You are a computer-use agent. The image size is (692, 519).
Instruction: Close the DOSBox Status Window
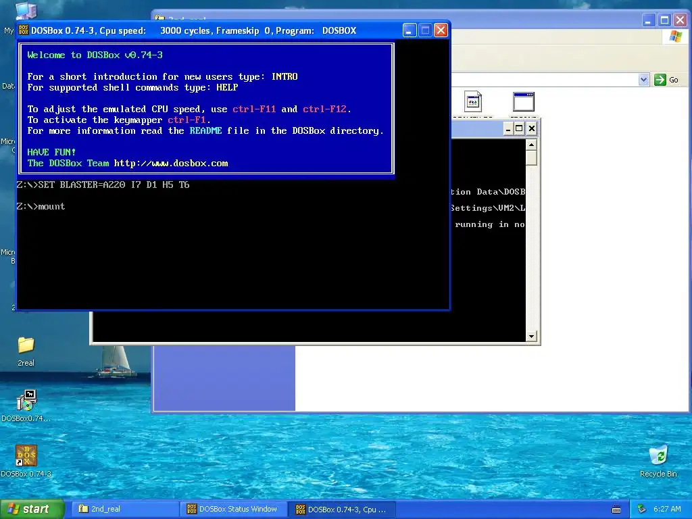click(x=532, y=128)
